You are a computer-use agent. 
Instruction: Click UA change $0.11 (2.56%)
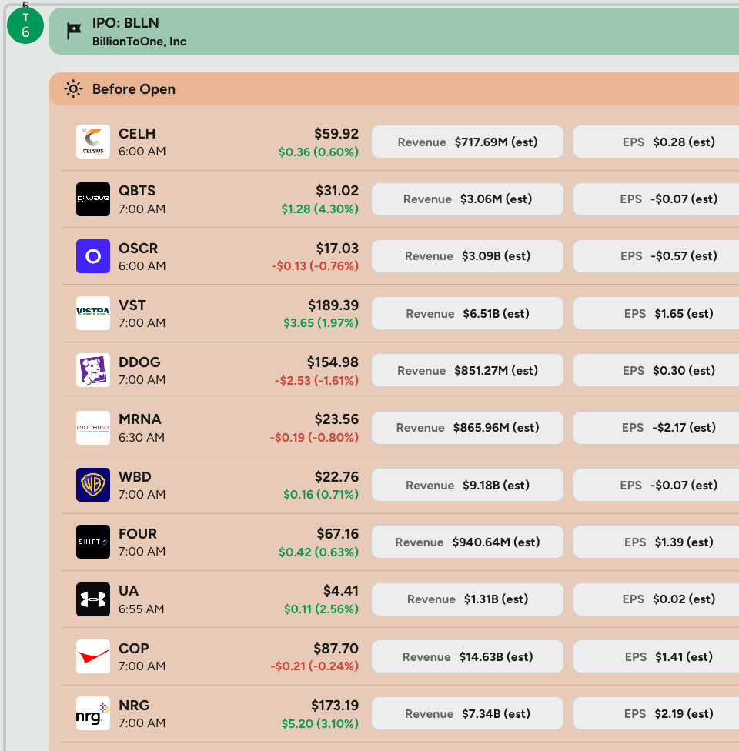click(322, 609)
